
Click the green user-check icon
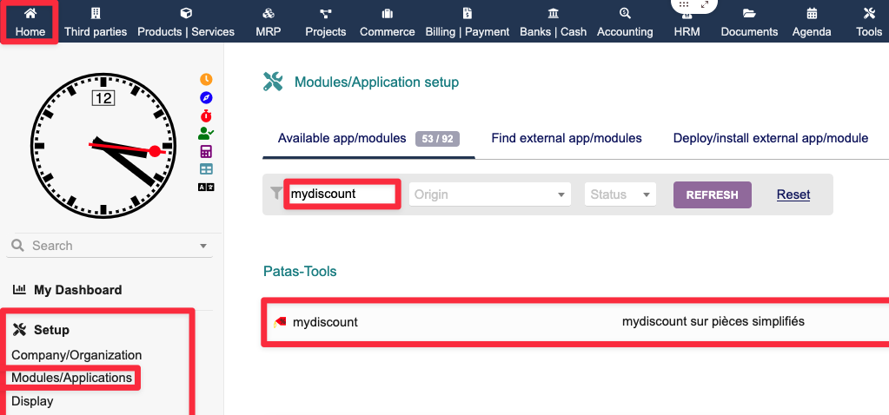click(206, 134)
